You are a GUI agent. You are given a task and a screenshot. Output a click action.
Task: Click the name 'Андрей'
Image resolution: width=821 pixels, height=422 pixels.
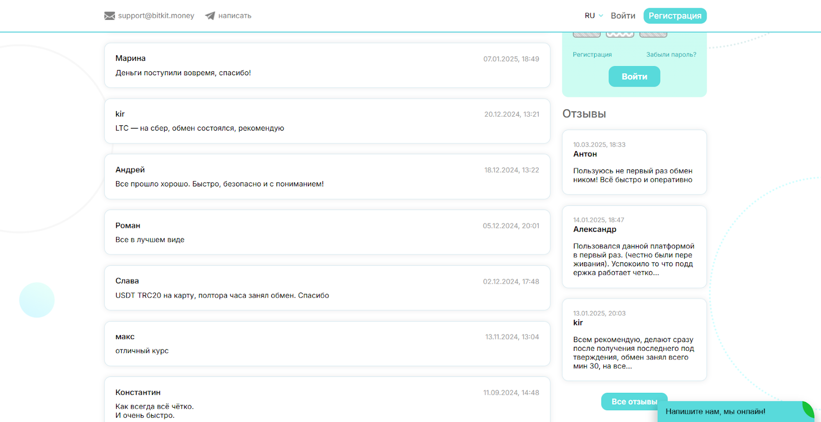pos(130,170)
